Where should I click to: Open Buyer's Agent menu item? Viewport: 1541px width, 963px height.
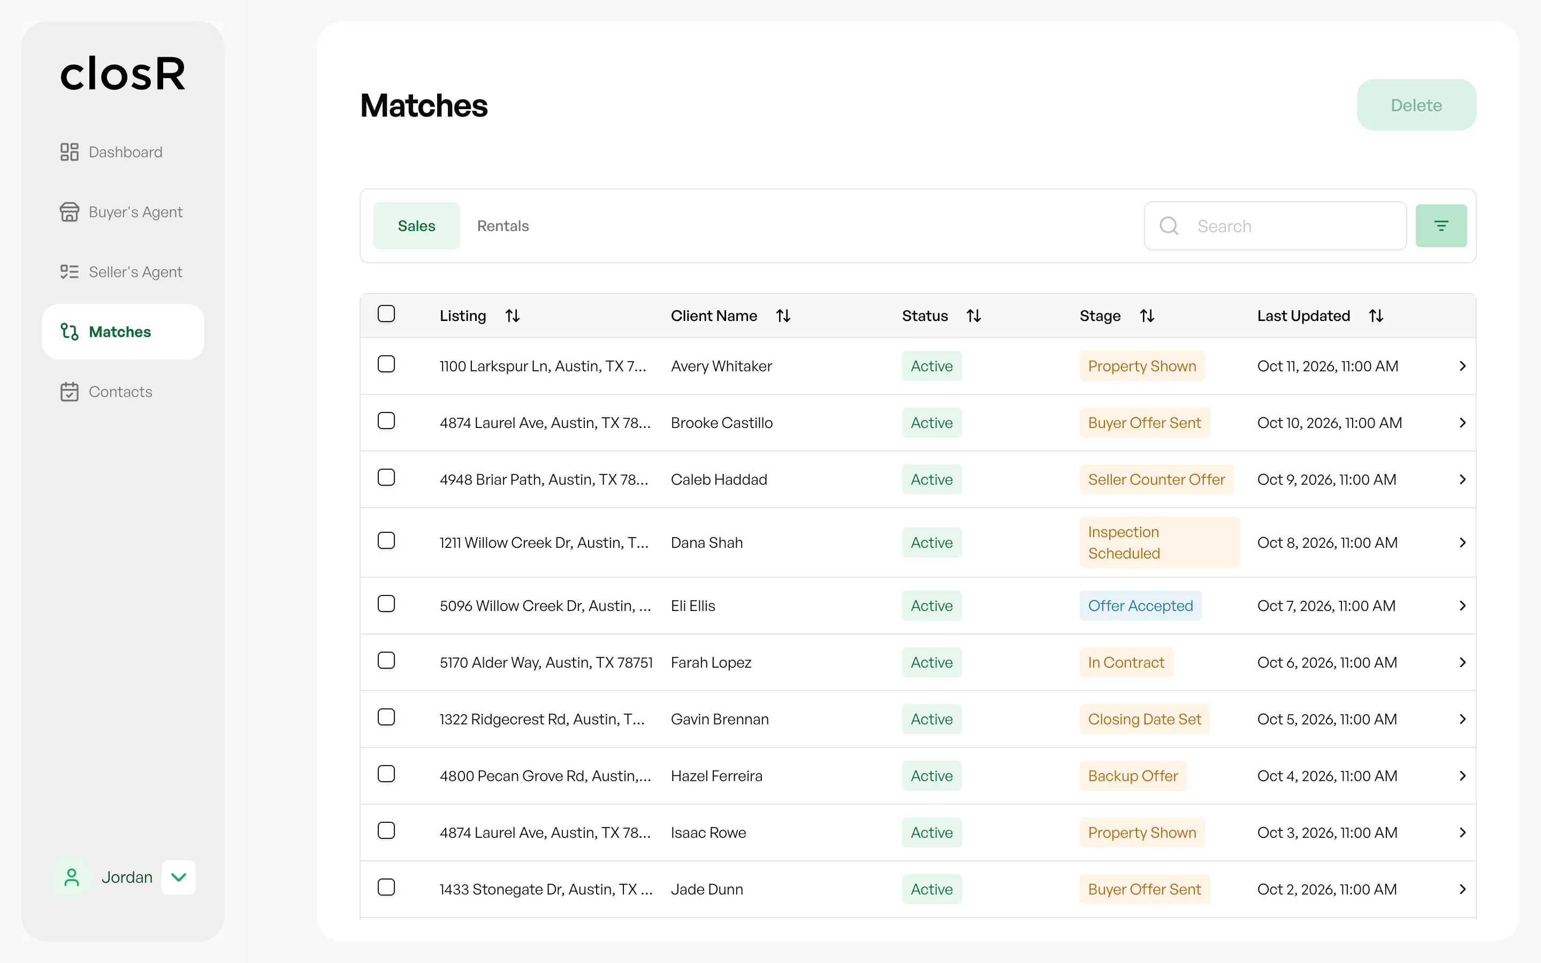coord(123,211)
